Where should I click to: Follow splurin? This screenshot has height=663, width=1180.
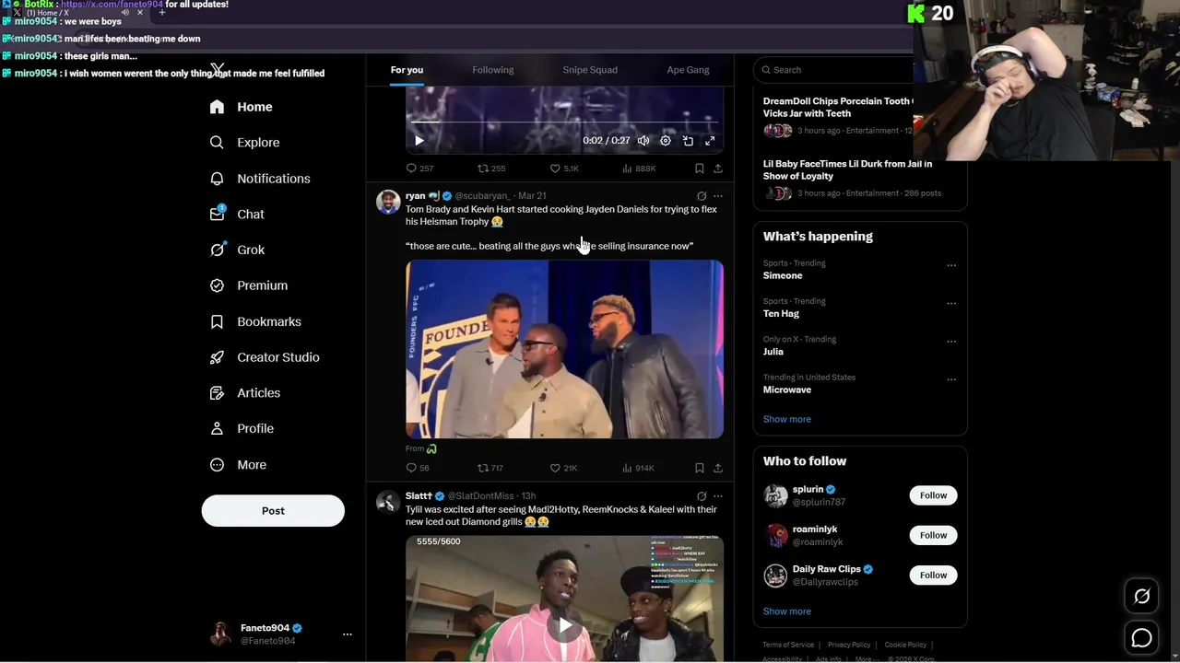(933, 495)
